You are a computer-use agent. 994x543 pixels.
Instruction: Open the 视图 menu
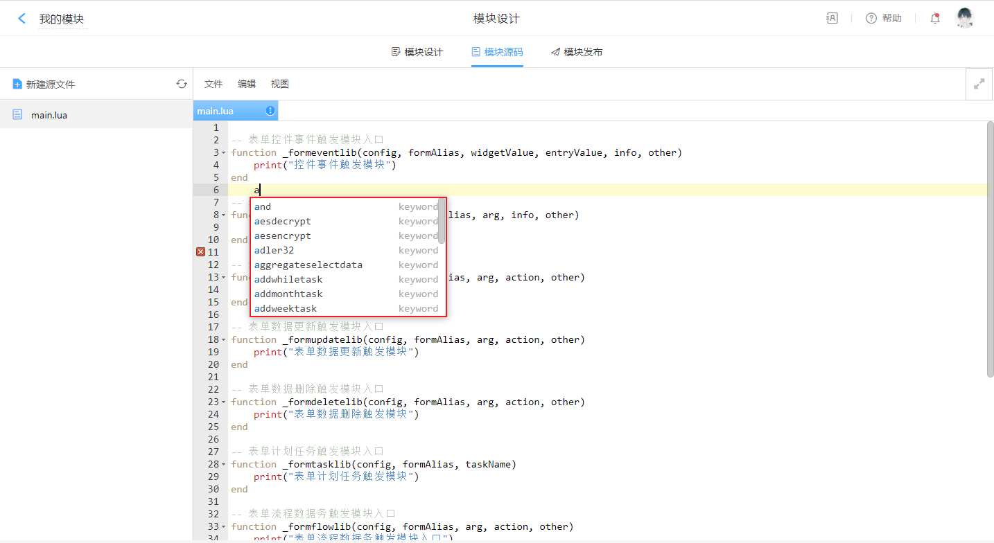(x=280, y=84)
